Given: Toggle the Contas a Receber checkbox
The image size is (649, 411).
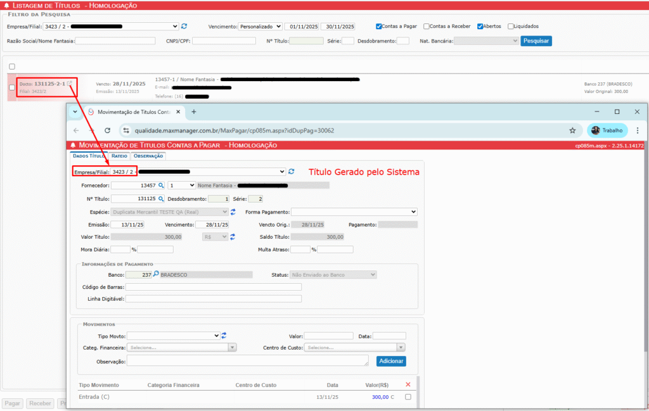Looking at the screenshot, I should pos(427,27).
